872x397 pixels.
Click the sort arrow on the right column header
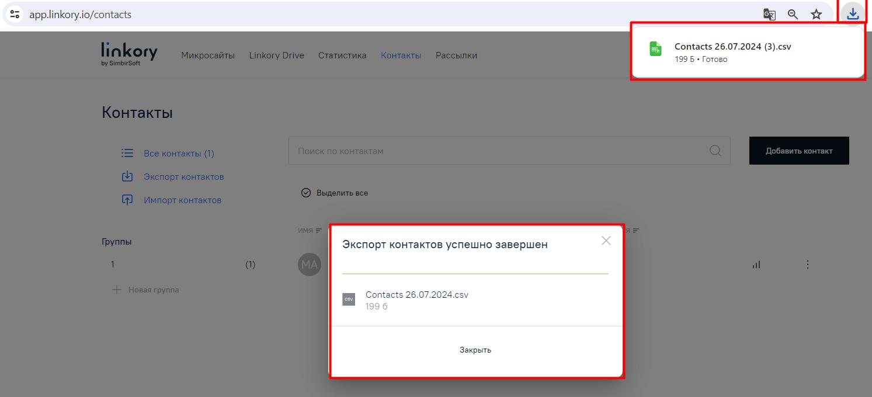click(x=636, y=230)
